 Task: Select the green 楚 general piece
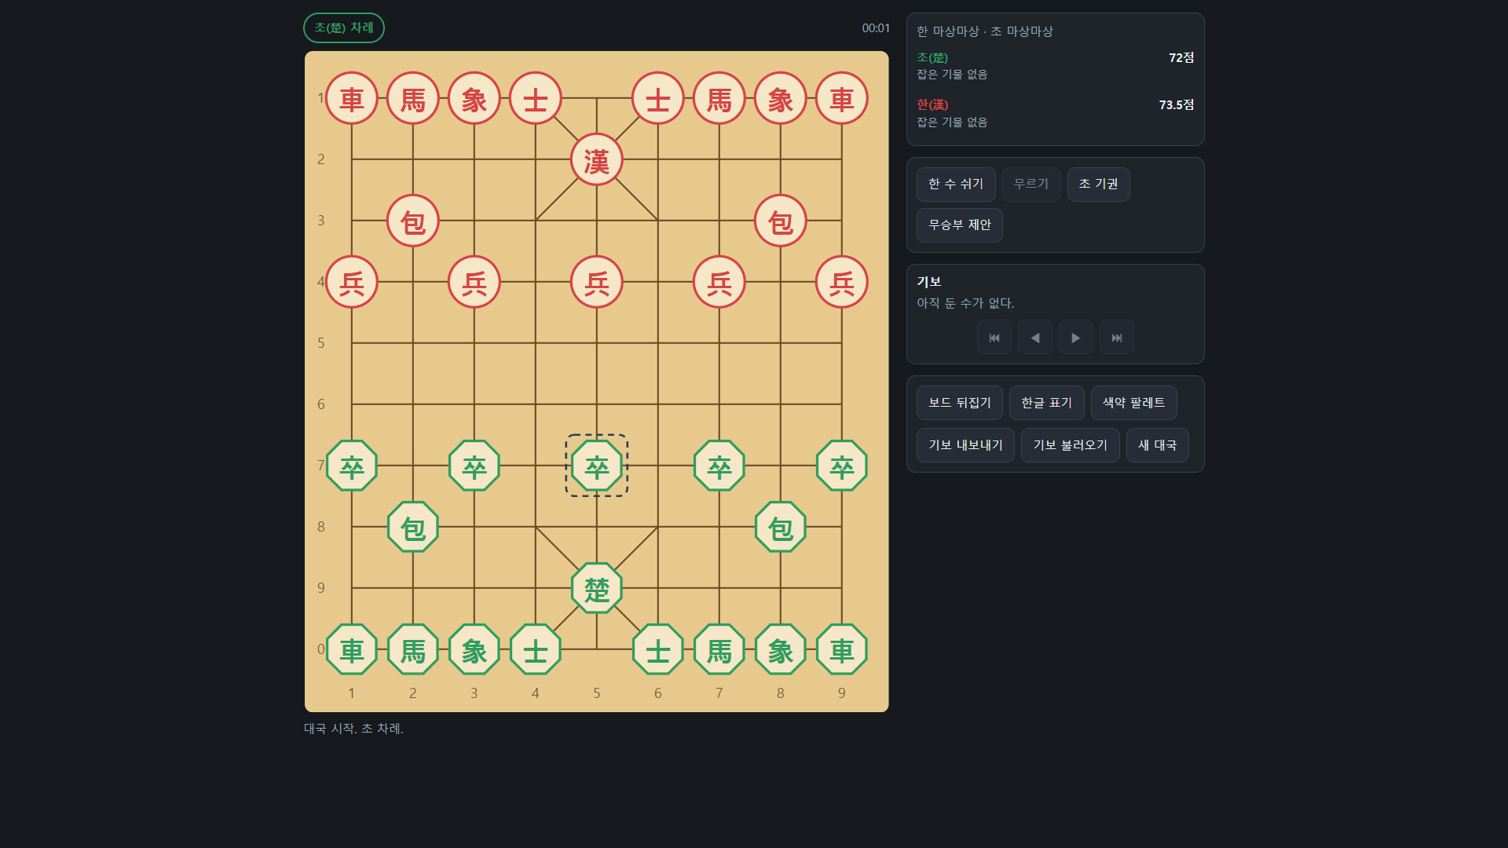[x=596, y=588]
